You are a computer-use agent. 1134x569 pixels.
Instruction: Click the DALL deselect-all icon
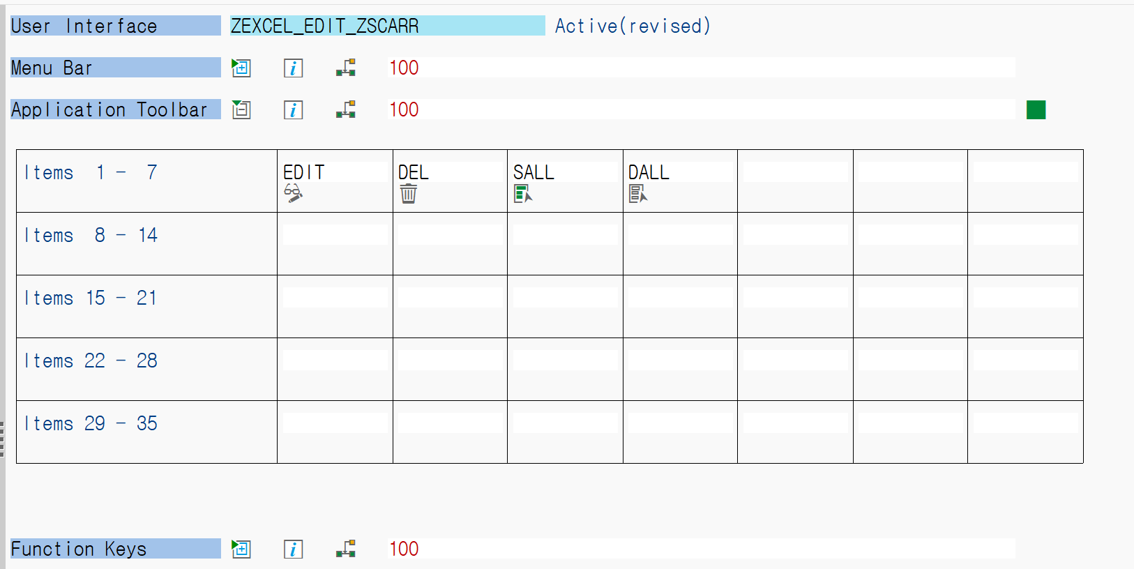(x=638, y=194)
